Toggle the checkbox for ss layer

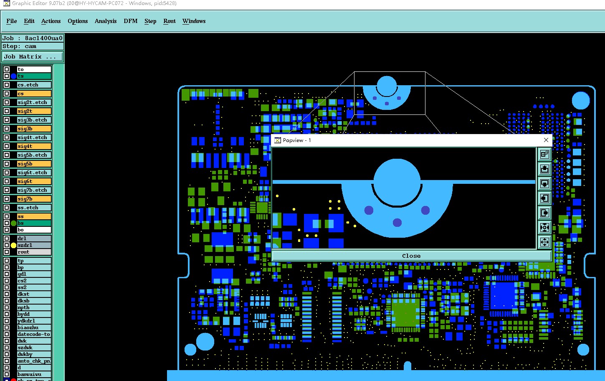(x=7, y=216)
